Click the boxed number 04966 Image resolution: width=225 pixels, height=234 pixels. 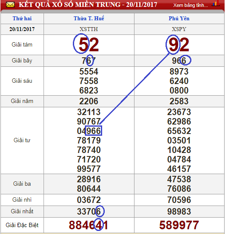[x=89, y=131]
